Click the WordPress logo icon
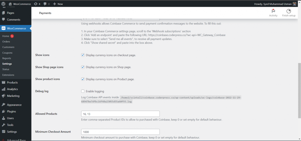 pyautogui.click(x=4, y=4)
